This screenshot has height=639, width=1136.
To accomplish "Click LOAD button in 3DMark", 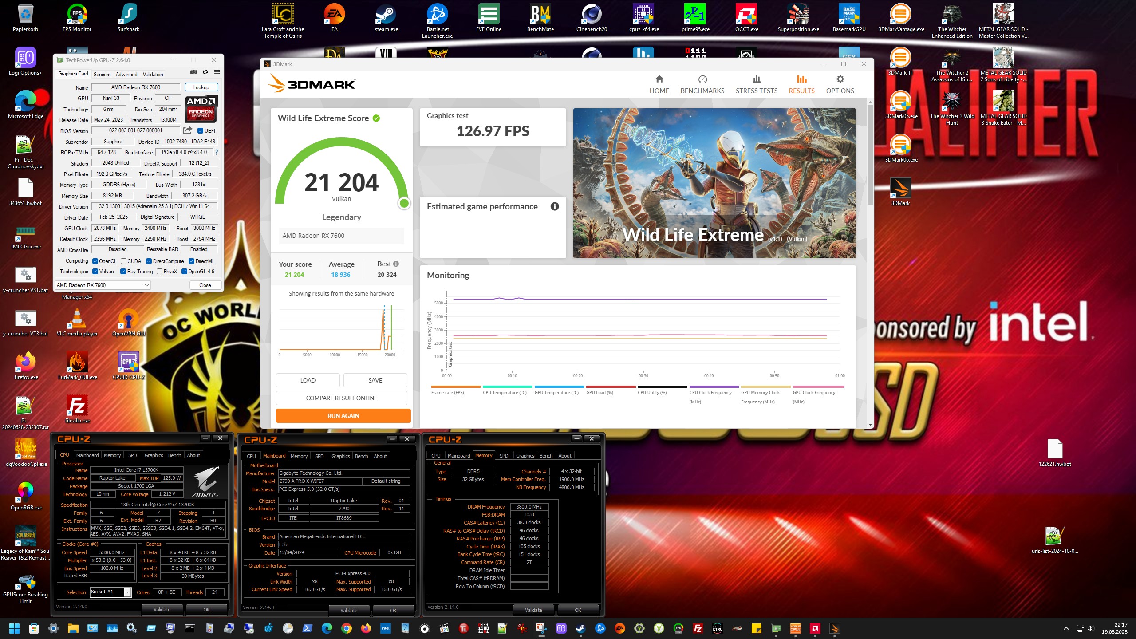I will [x=308, y=380].
